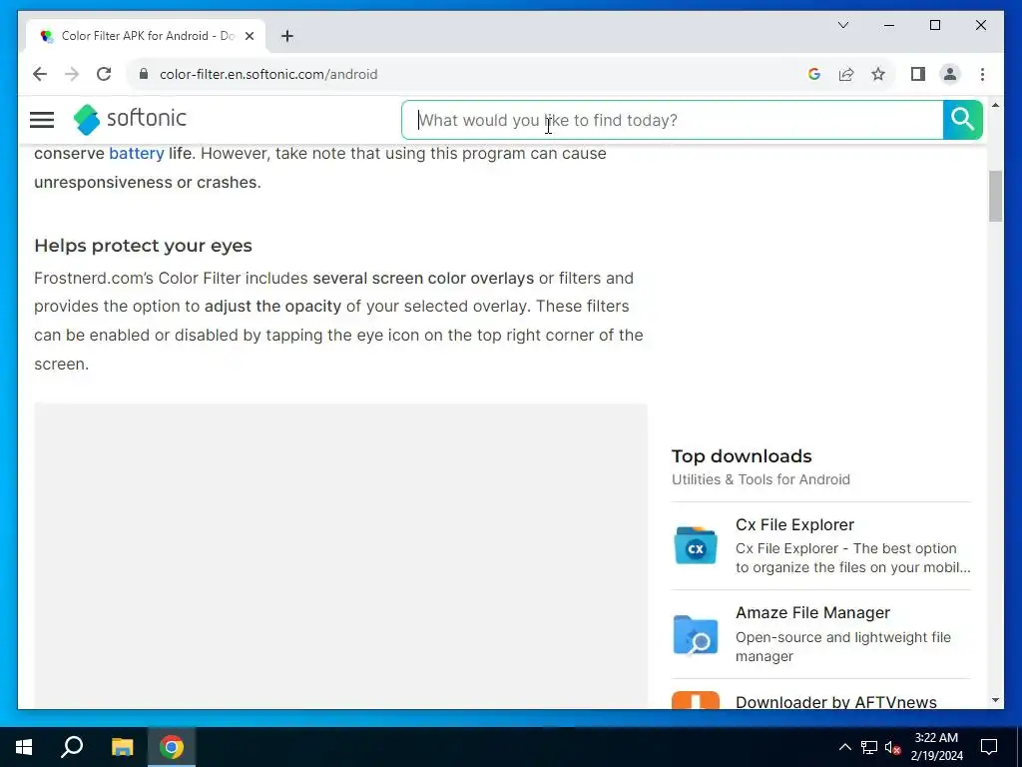Click 'several screen color overlays' bold text
This screenshot has height=767, width=1022.
click(423, 278)
